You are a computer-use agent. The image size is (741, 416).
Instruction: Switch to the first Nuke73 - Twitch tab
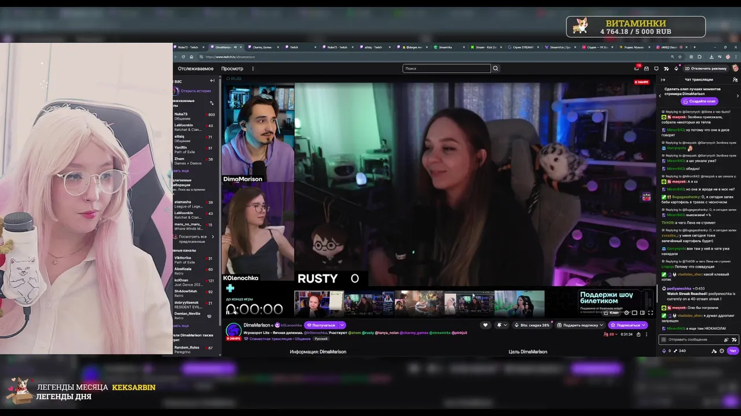pyautogui.click(x=188, y=47)
